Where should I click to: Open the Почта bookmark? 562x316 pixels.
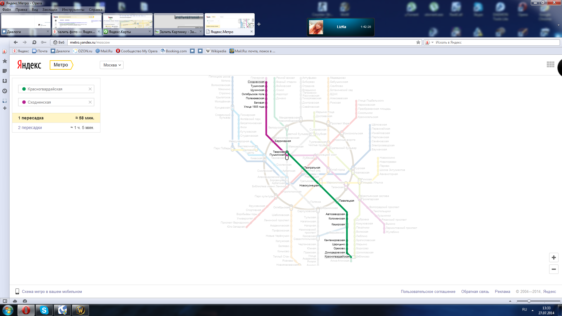(x=40, y=51)
